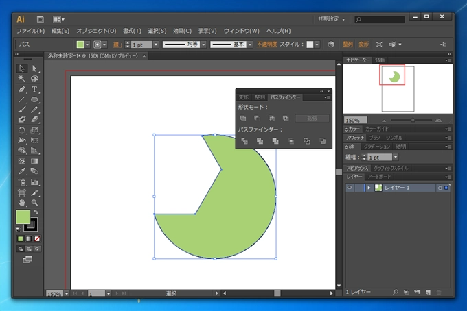
Task: Open the 効果(C) menu
Action: pos(182,31)
